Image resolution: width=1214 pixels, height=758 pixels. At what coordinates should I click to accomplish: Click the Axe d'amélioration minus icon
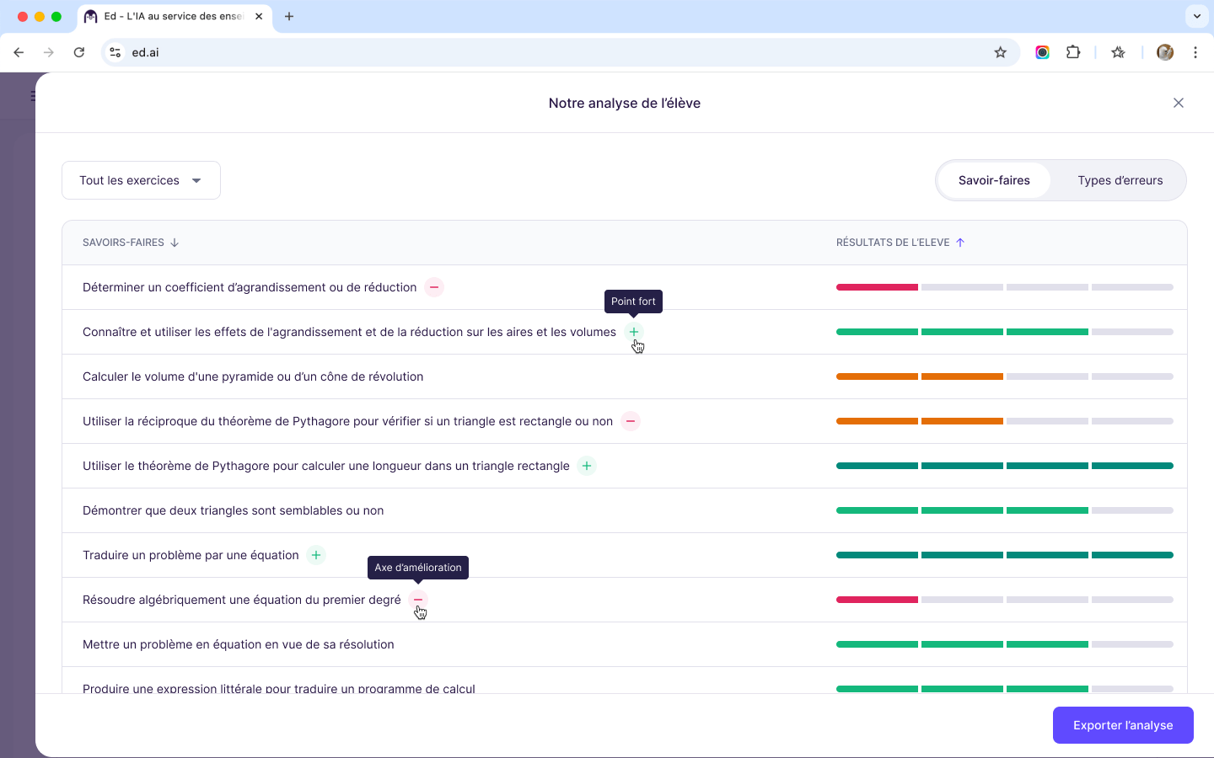coord(417,600)
